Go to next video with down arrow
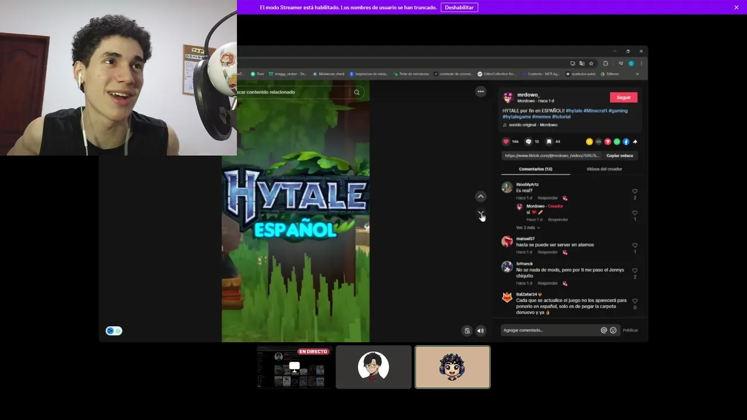Viewport: 747px width, 420px height. [x=480, y=214]
